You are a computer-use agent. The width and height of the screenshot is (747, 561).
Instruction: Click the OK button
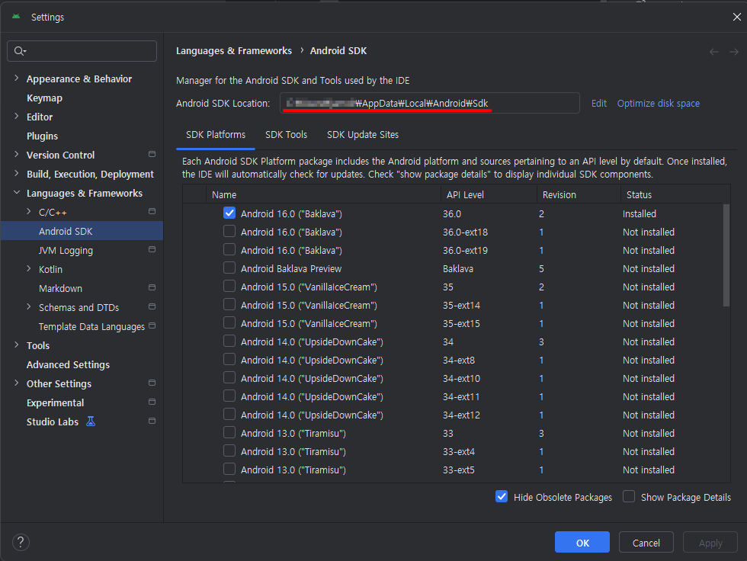click(x=582, y=542)
